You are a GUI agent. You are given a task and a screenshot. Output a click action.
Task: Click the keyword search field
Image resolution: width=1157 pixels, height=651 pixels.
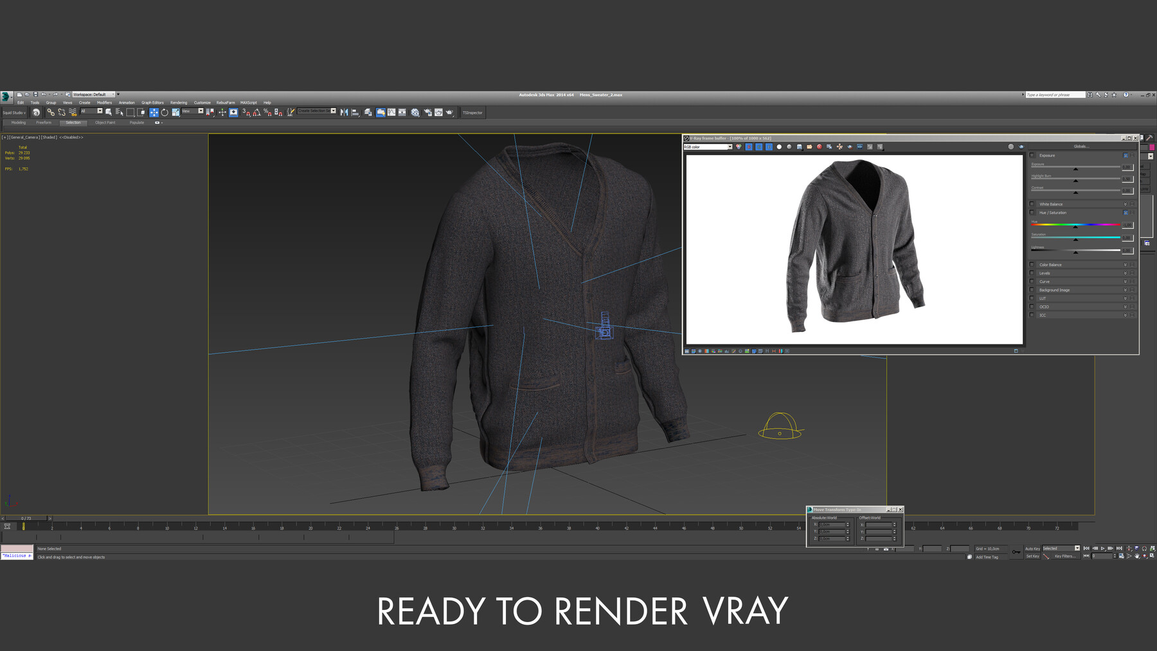(x=1055, y=94)
